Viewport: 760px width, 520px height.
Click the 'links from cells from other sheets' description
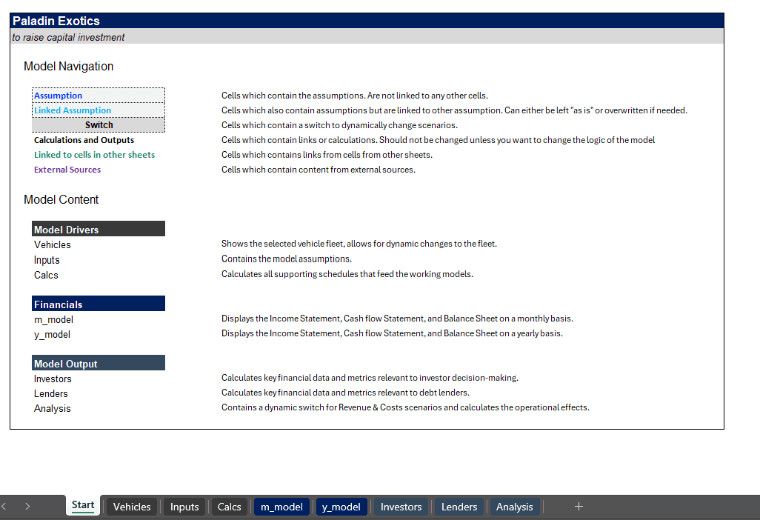click(x=327, y=155)
